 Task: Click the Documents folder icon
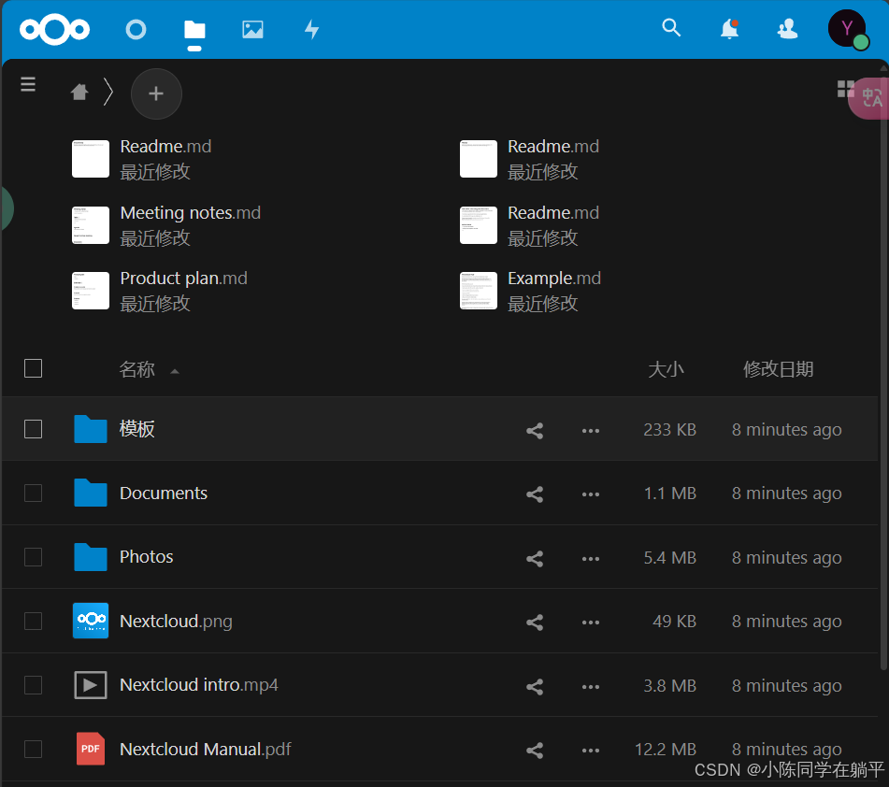click(x=91, y=493)
